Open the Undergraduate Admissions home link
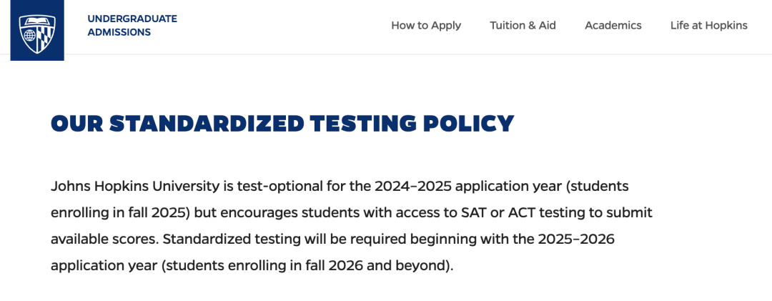Screen dimensions: 772x301 132,26
